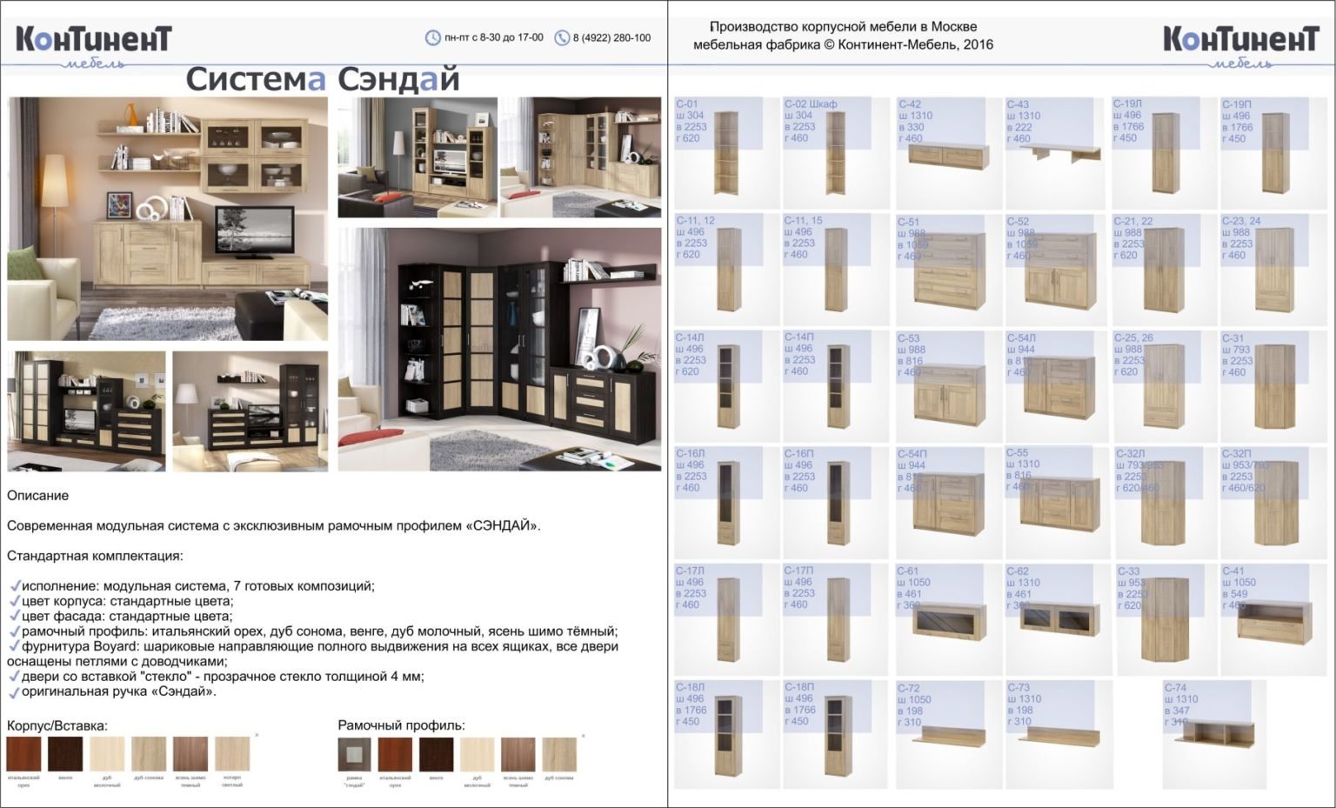Screen dimensions: 1336x808
Task: Click the Стандартная комплектация: line
Action: 95,556
